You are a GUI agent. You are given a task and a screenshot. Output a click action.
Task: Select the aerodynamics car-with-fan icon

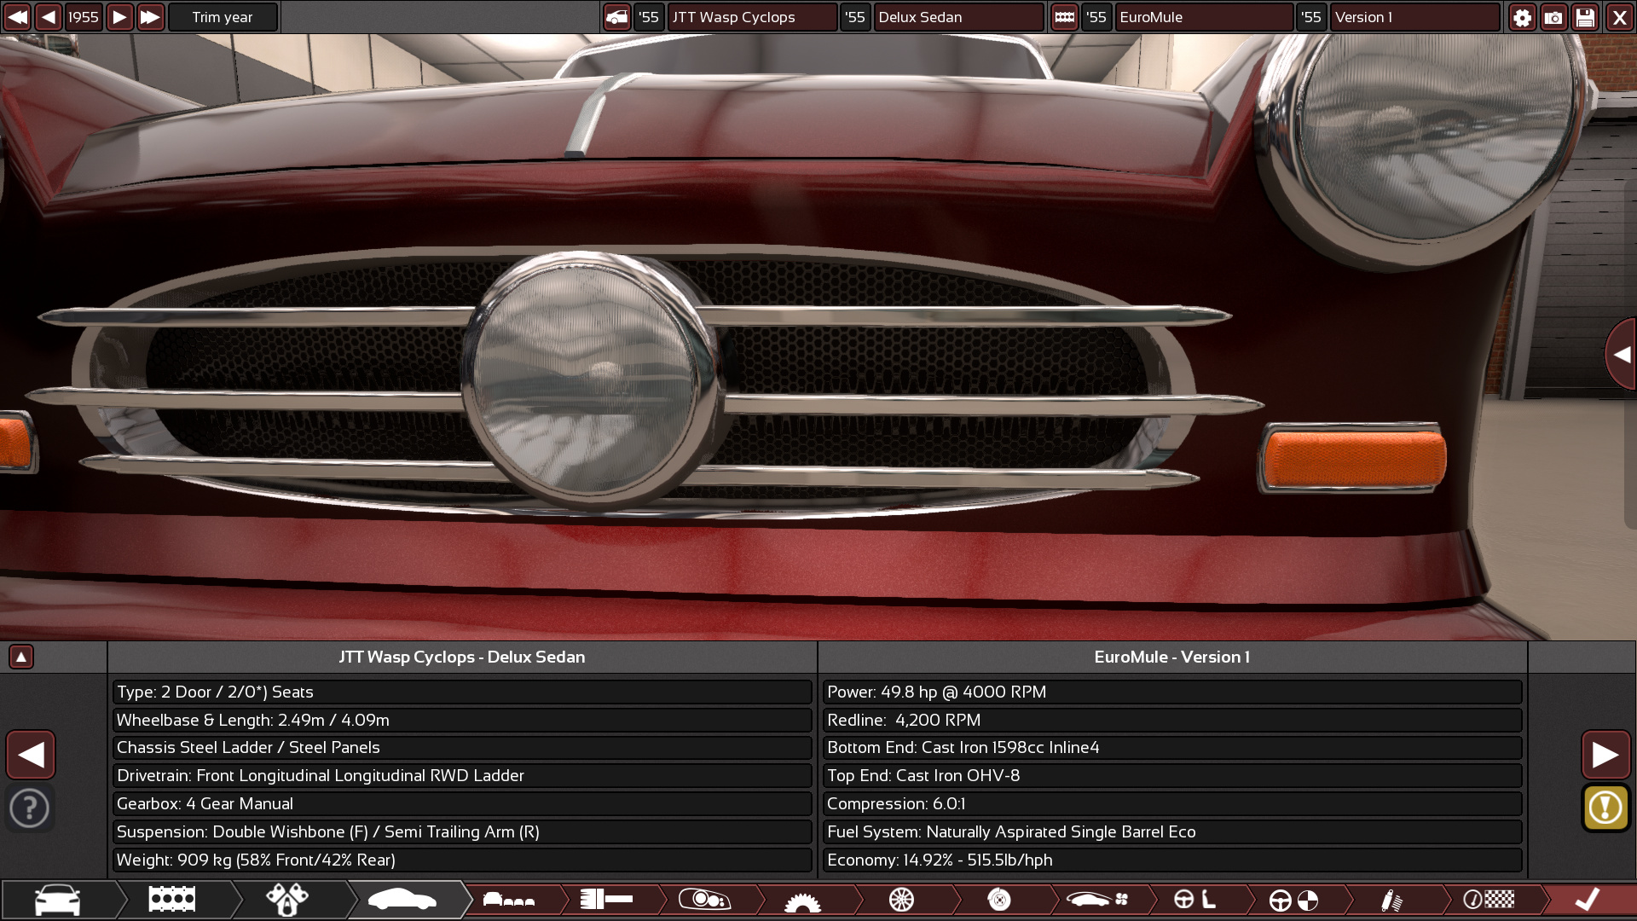1097,900
